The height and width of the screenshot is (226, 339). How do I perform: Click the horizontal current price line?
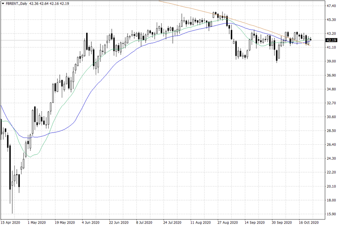(163, 40)
